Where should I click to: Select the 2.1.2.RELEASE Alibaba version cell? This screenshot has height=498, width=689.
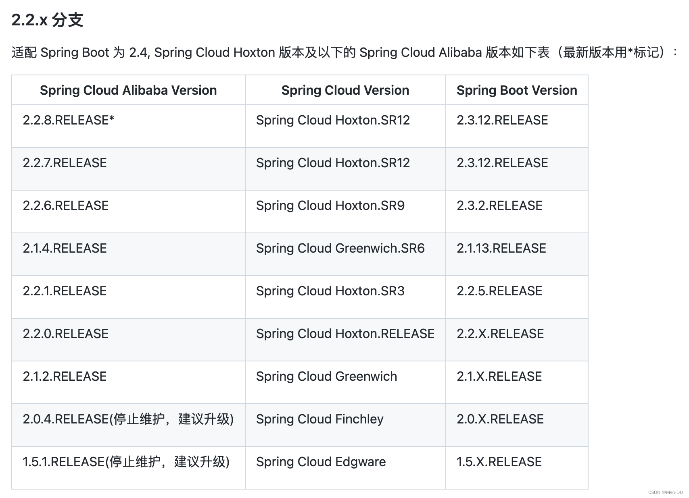pyautogui.click(x=65, y=376)
